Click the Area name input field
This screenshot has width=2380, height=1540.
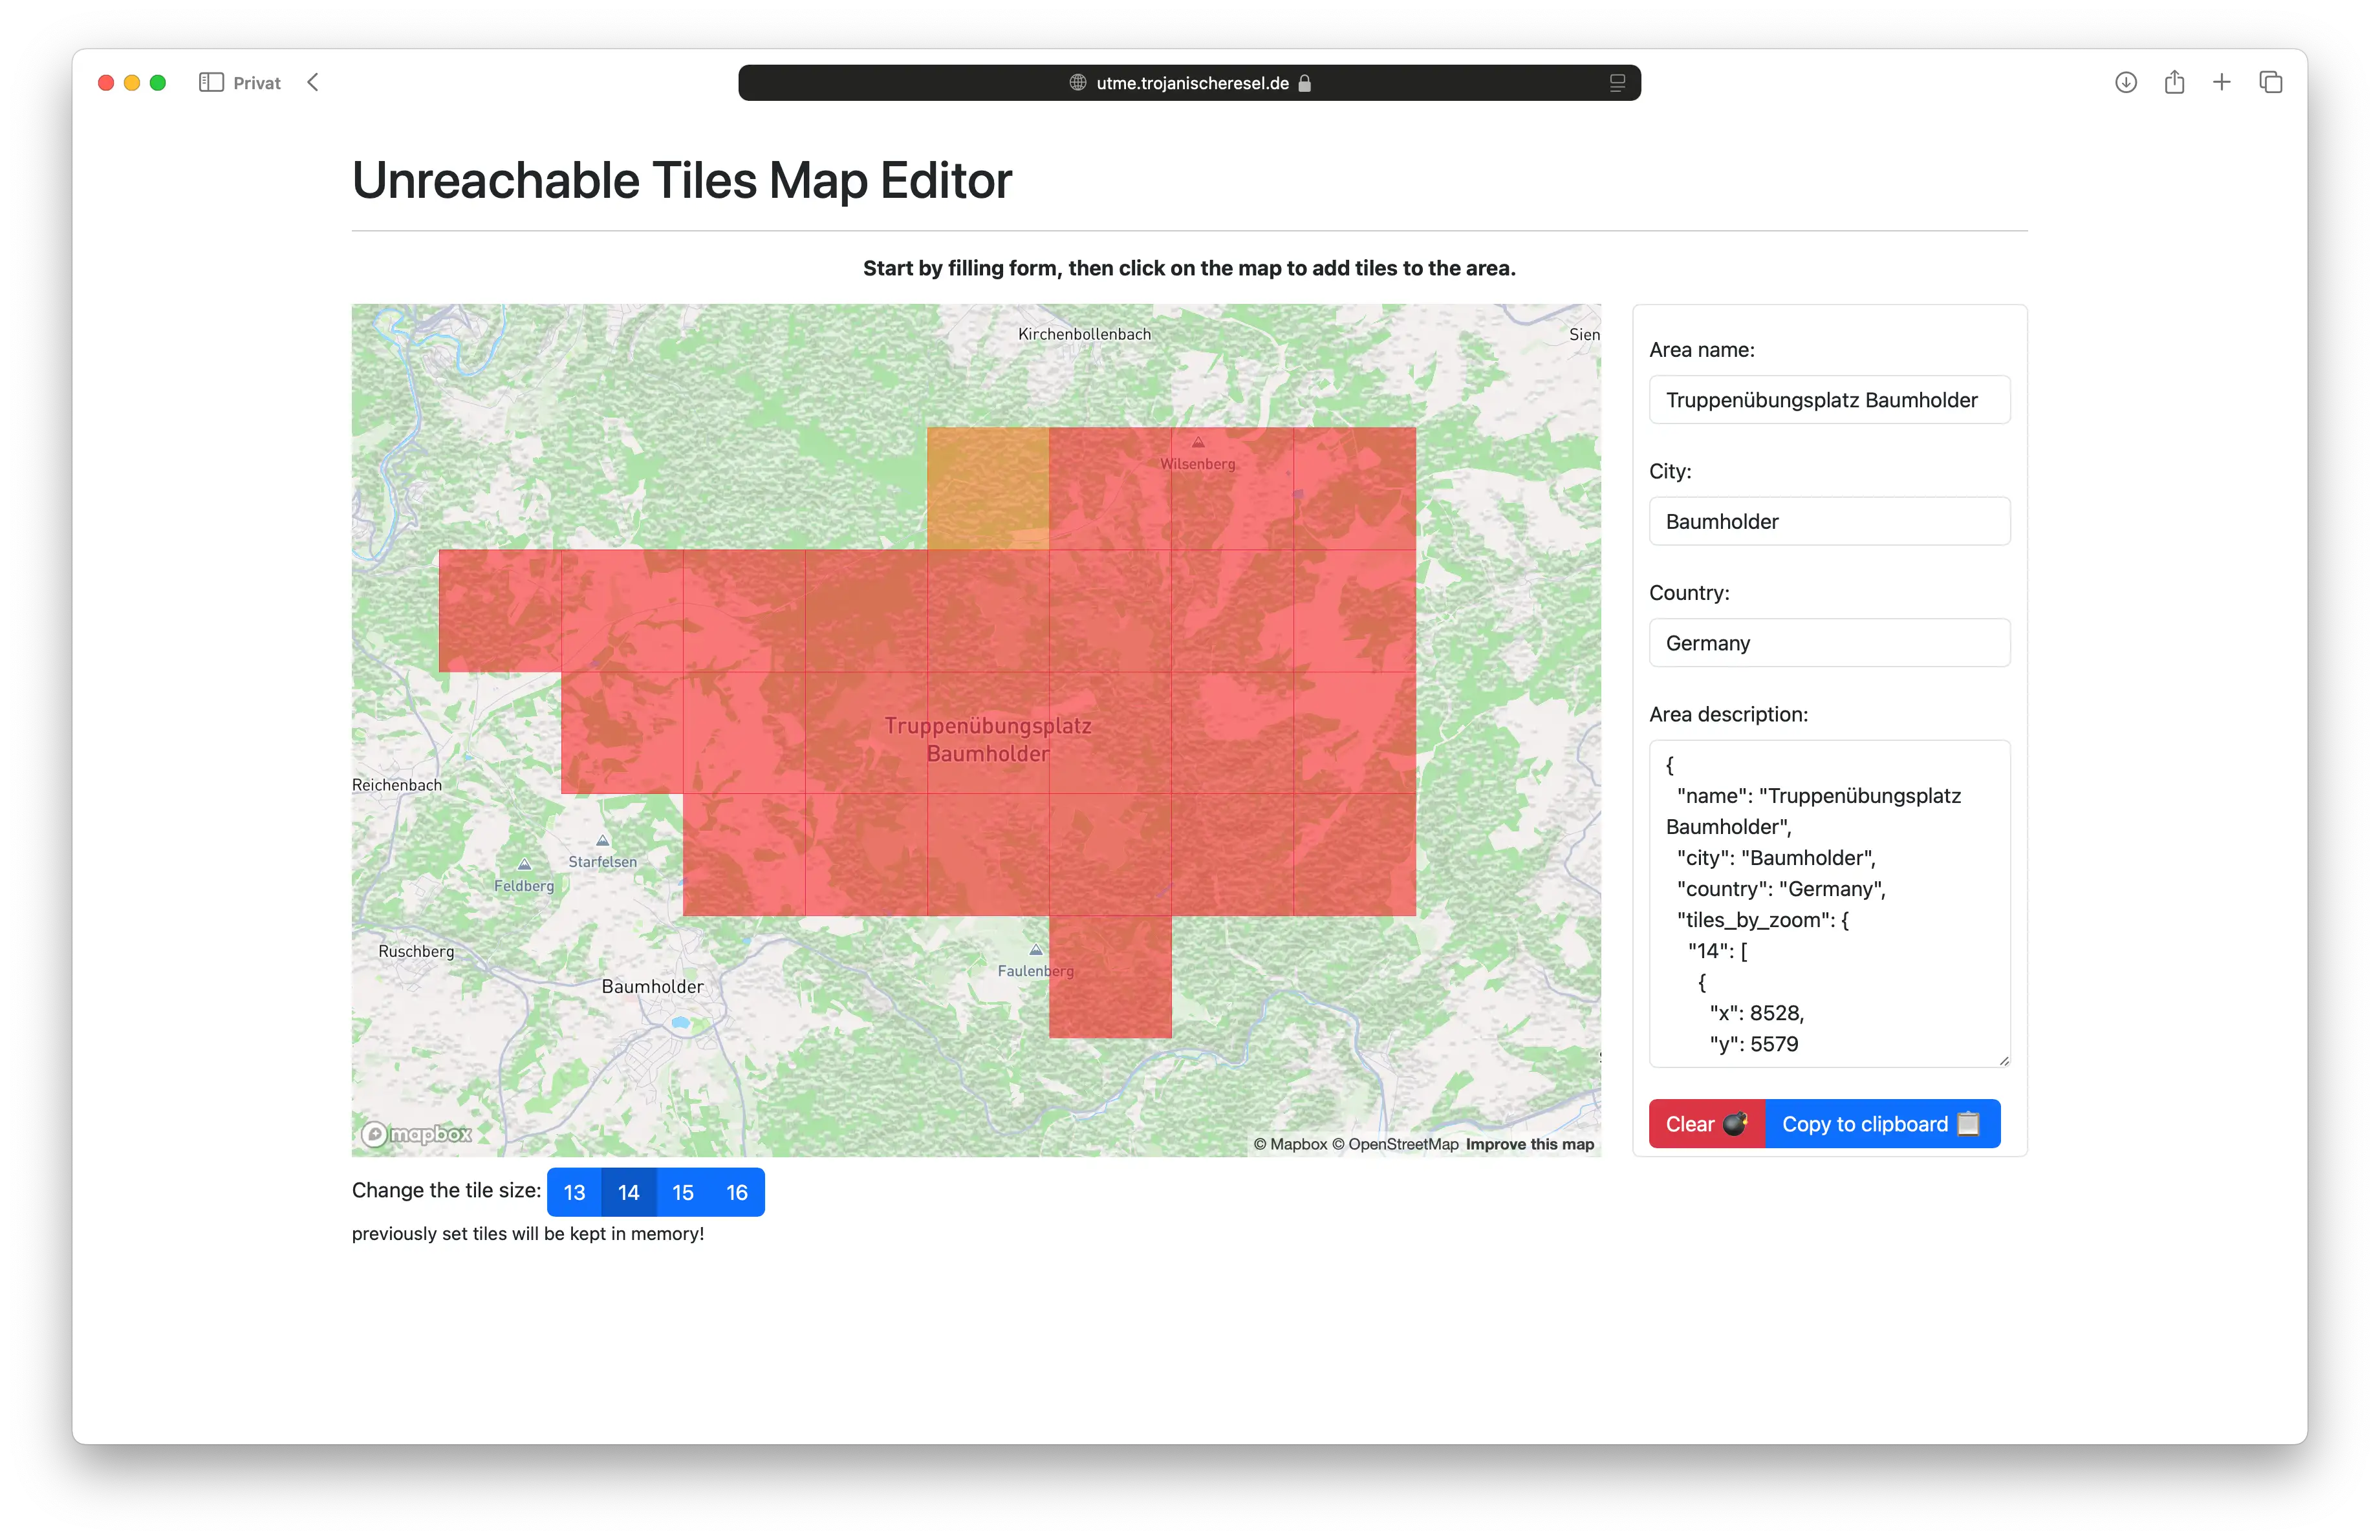(1829, 400)
